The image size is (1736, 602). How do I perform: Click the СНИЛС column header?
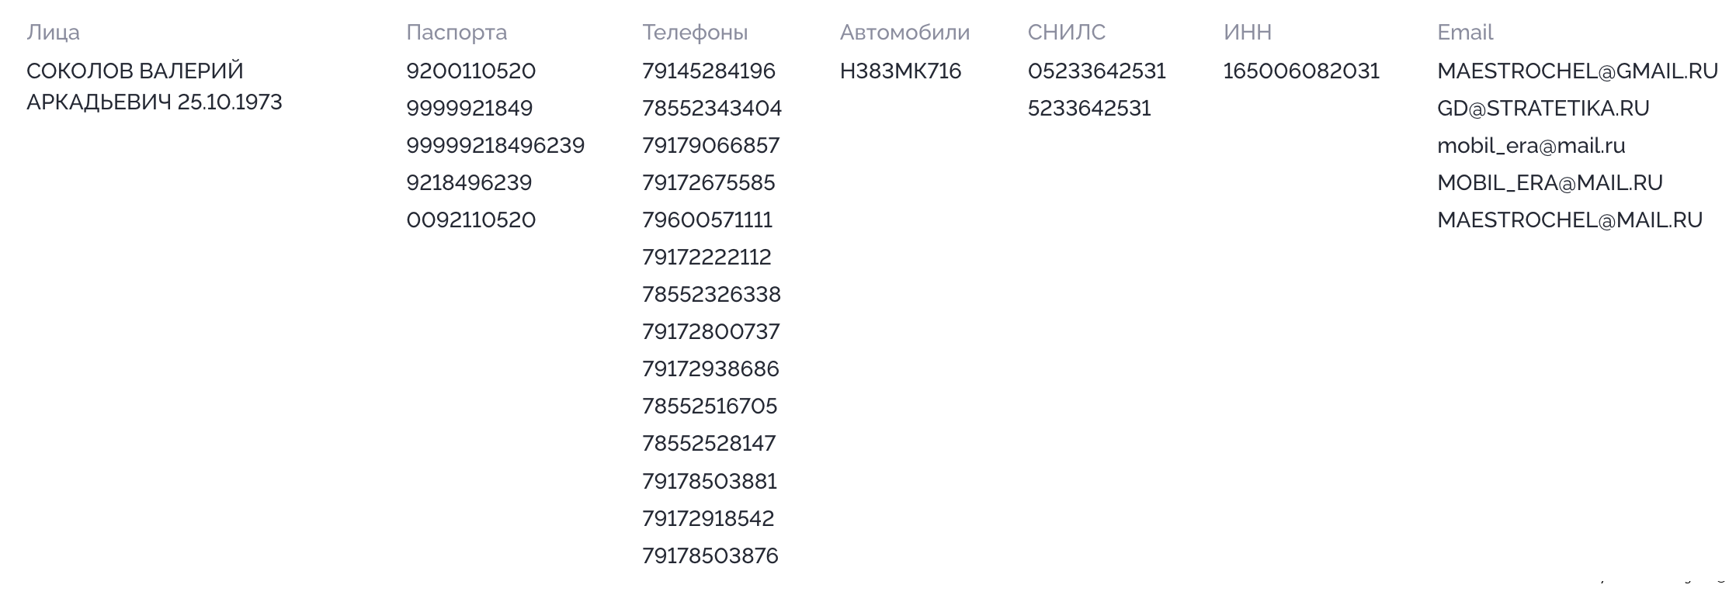1066,33
